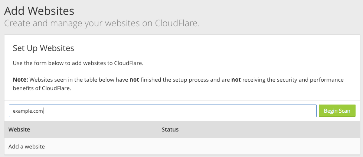The width and height of the screenshot is (363, 157).
Task: Click the bold 'not' before 'finished'
Action: tap(134, 79)
